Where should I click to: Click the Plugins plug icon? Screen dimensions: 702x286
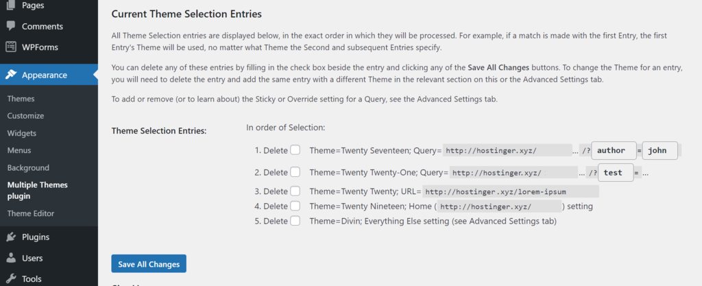[11, 237]
